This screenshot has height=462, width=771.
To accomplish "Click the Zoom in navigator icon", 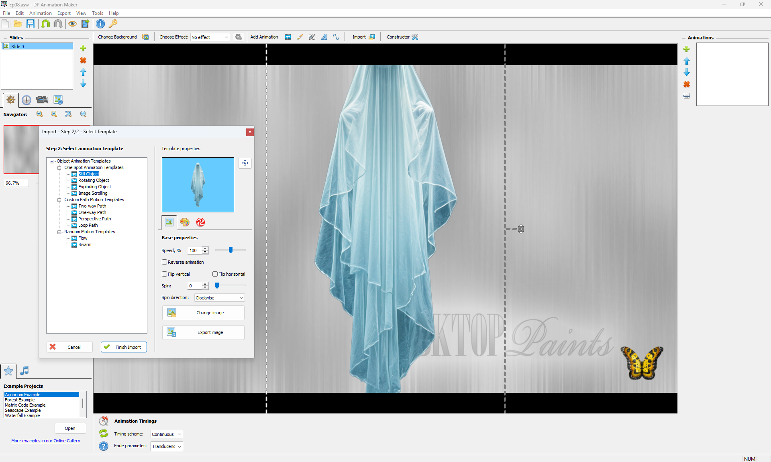I will [39, 114].
